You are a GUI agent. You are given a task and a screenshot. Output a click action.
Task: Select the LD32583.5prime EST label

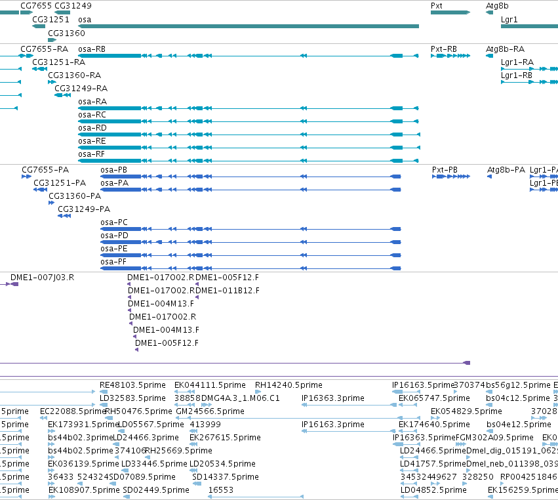coord(132,398)
